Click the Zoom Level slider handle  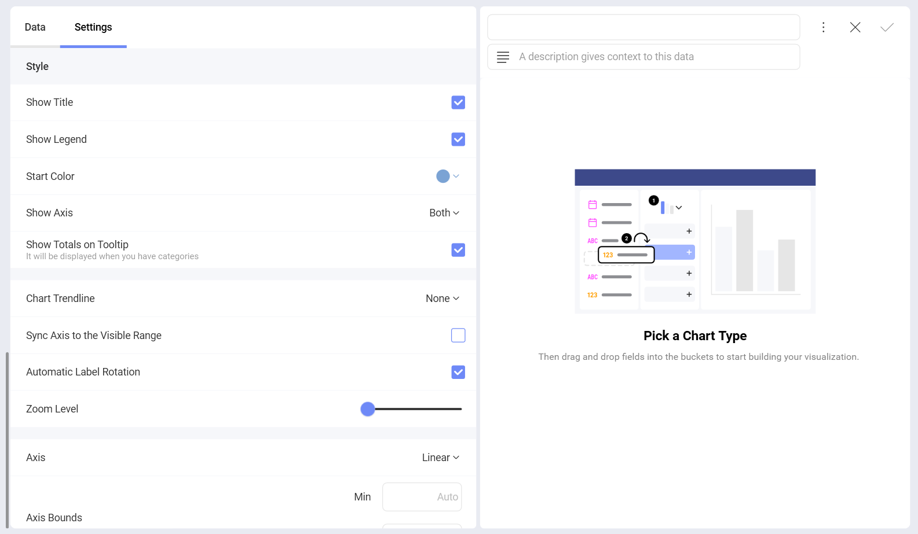pyautogui.click(x=368, y=409)
